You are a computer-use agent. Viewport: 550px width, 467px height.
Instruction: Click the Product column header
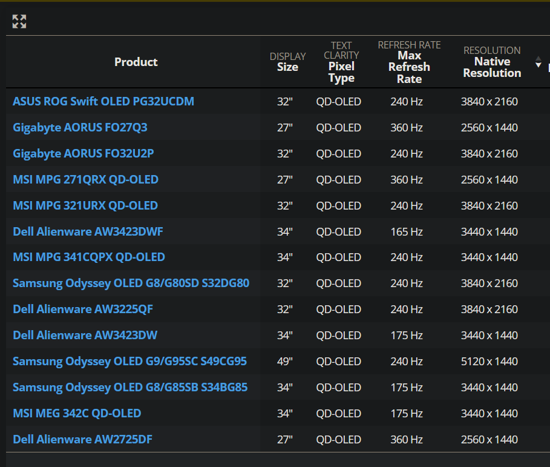coord(136,62)
